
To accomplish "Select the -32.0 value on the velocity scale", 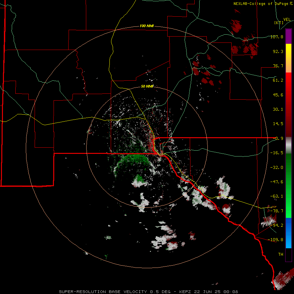I will click(277, 168).
